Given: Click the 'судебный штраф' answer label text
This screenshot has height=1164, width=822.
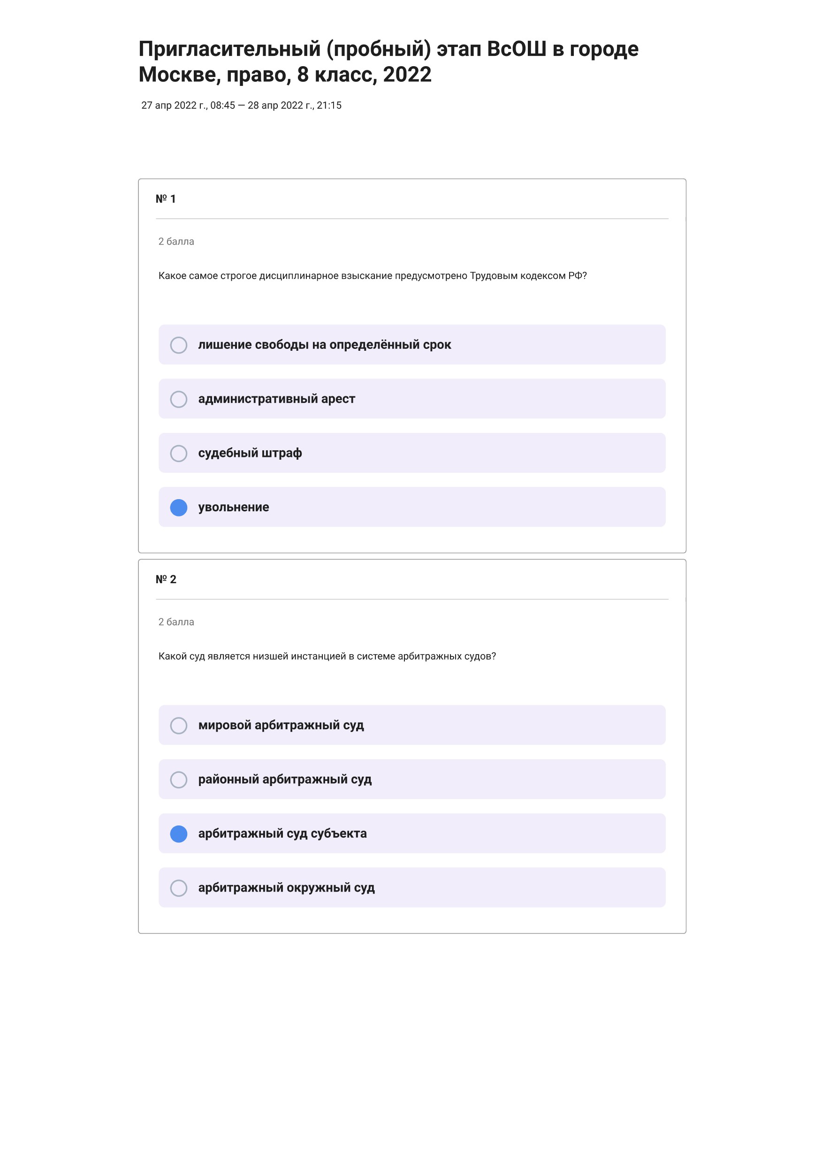Looking at the screenshot, I should (250, 453).
